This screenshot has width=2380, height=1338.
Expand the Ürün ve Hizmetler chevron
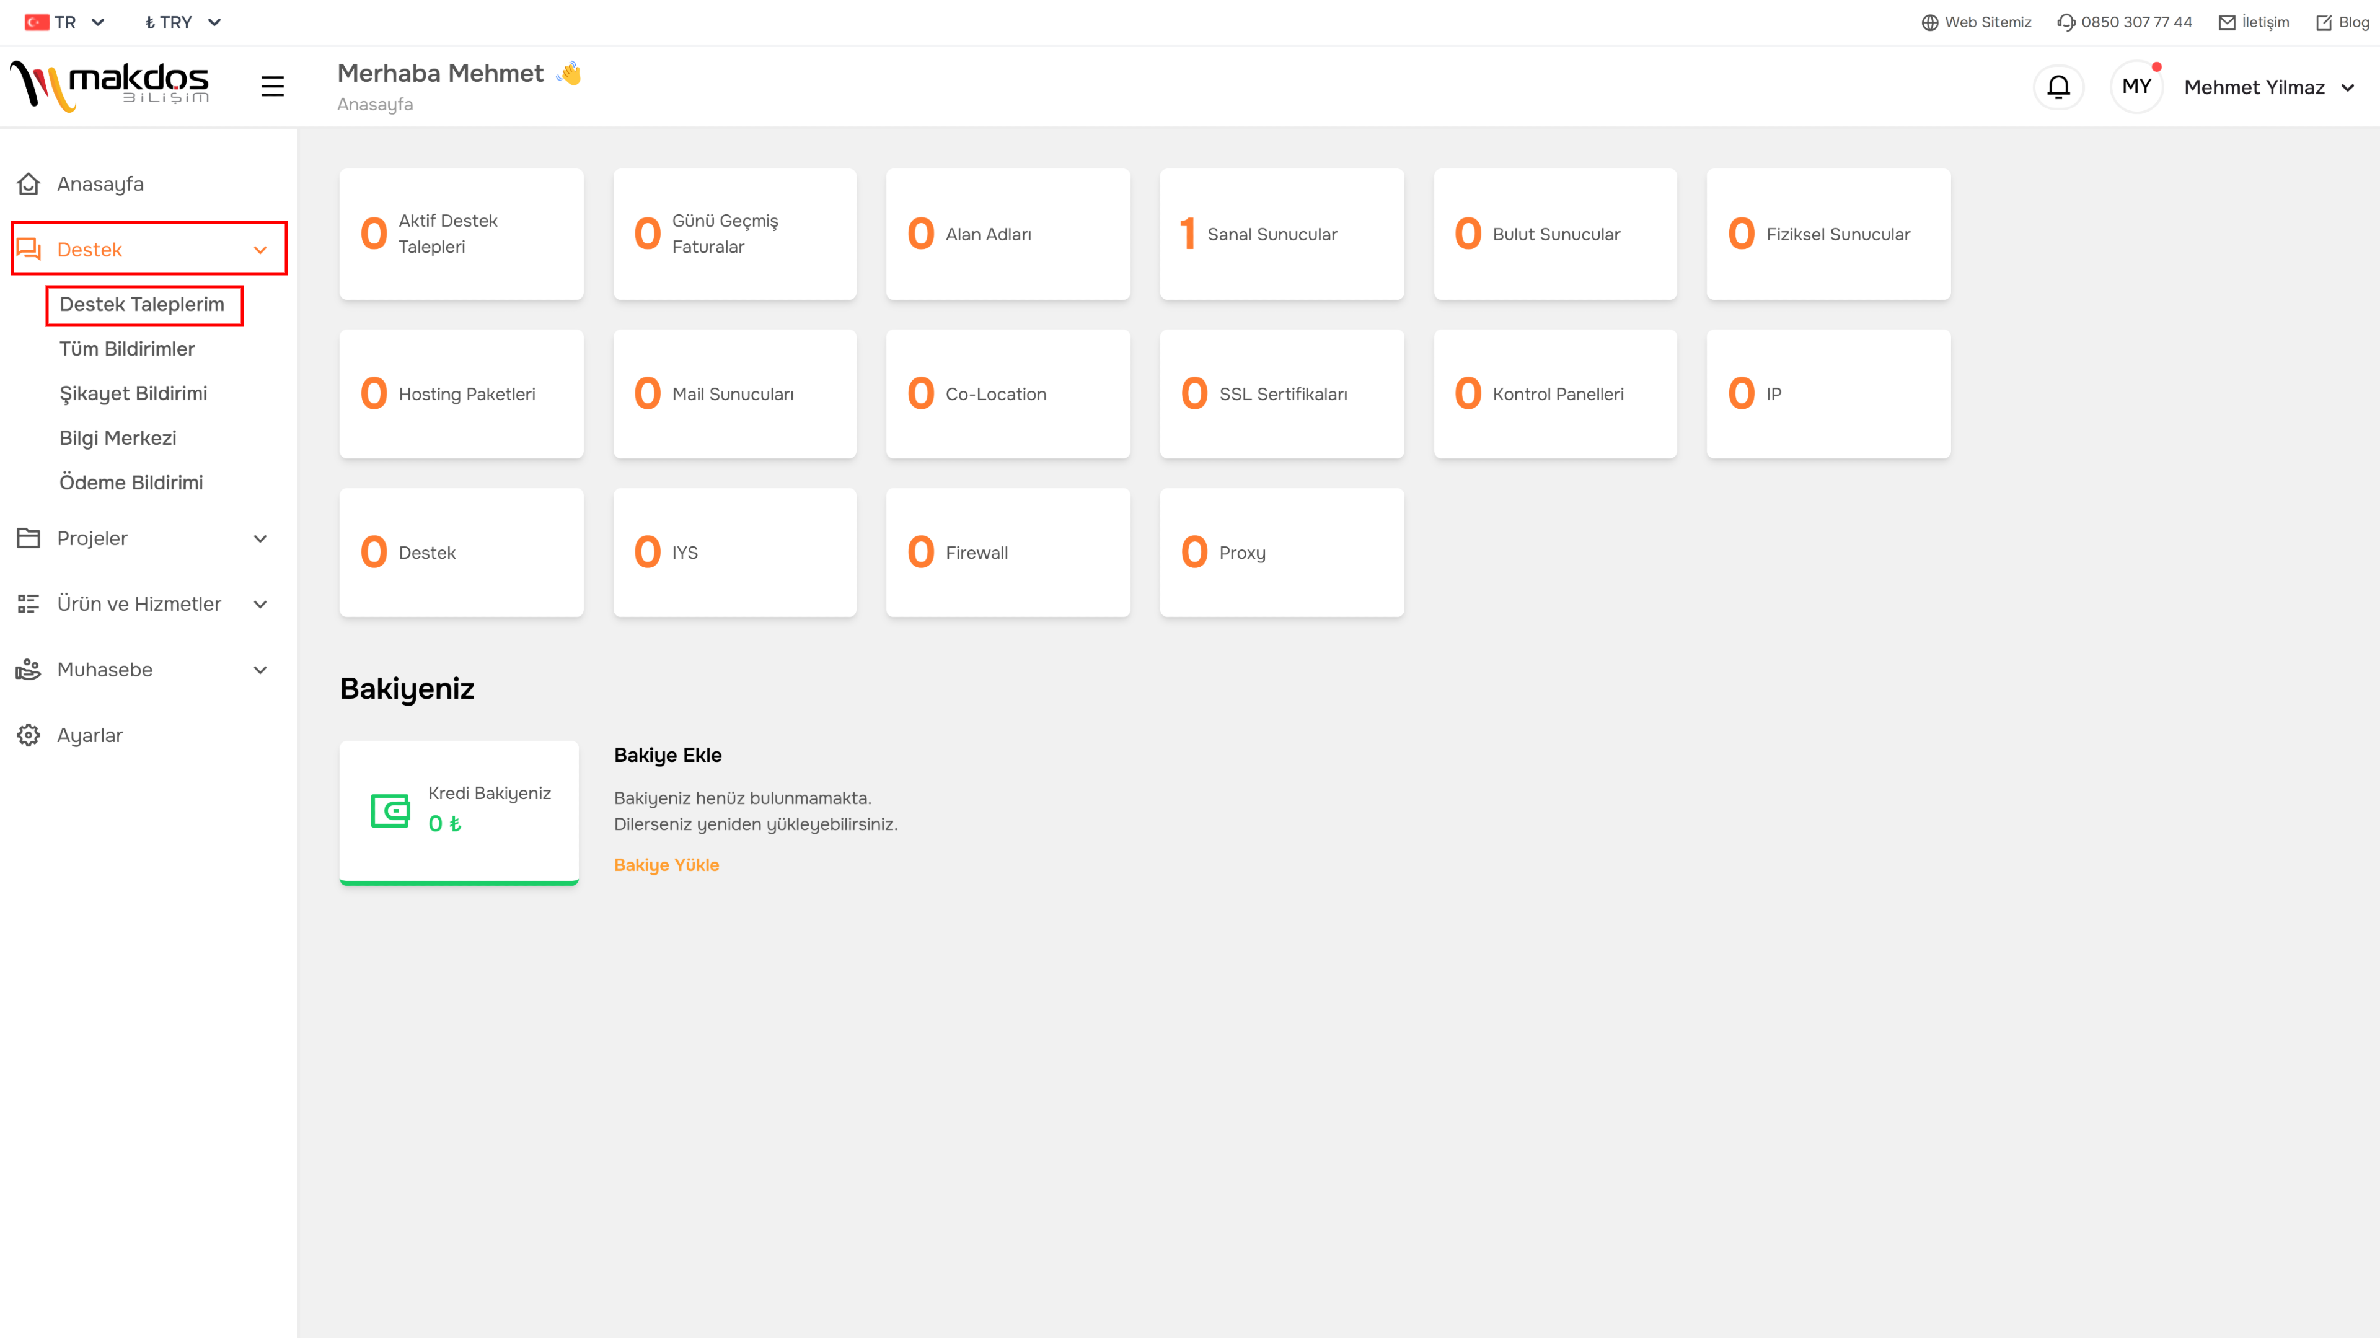pos(260,604)
